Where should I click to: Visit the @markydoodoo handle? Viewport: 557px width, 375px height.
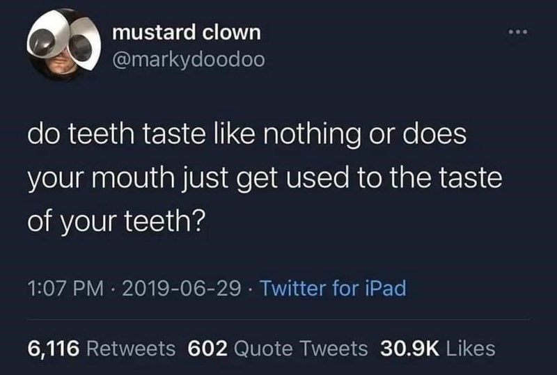(x=189, y=60)
